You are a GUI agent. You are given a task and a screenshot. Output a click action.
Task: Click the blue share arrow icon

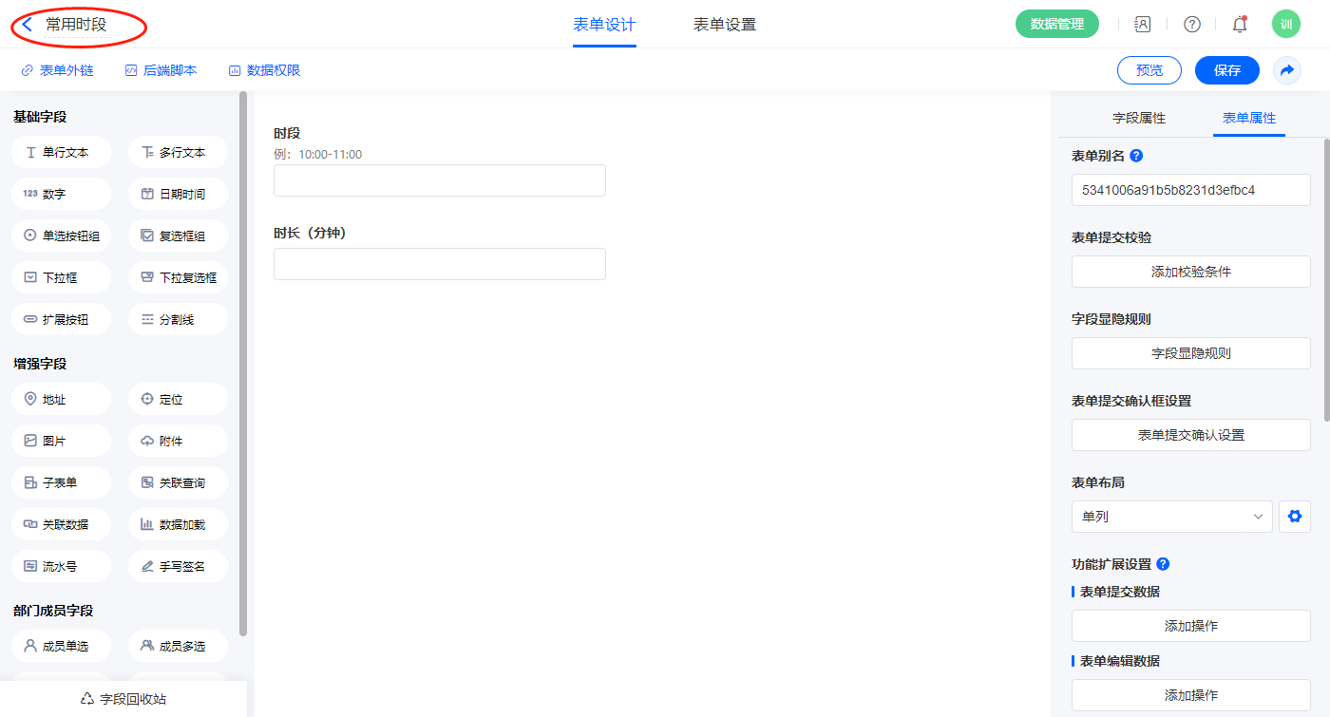tap(1287, 70)
